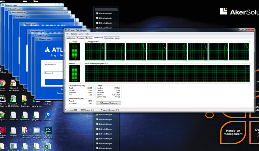Image resolution: width=259 pixels, height=151 pixels.
Task: Click the Resource Monitor button
Action: point(108,103)
